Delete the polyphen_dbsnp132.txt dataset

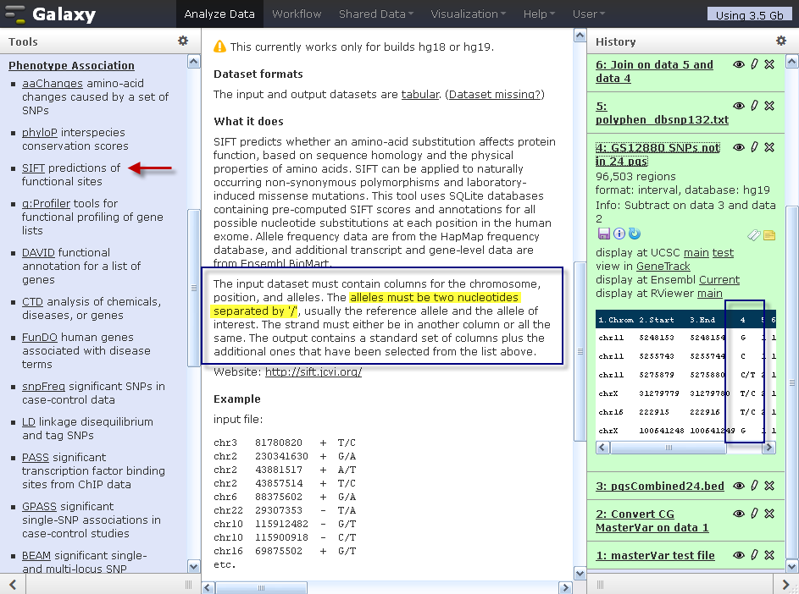[769, 106]
